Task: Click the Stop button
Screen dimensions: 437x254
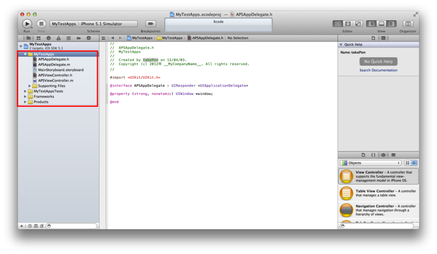Action: (42, 24)
